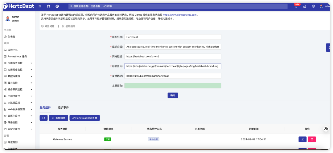Open Prometheus 任务 in the sidebar

17,56
